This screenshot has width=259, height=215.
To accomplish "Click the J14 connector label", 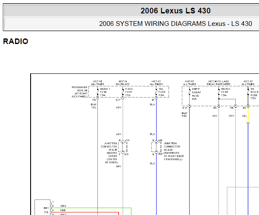I will (x=127, y=140).
